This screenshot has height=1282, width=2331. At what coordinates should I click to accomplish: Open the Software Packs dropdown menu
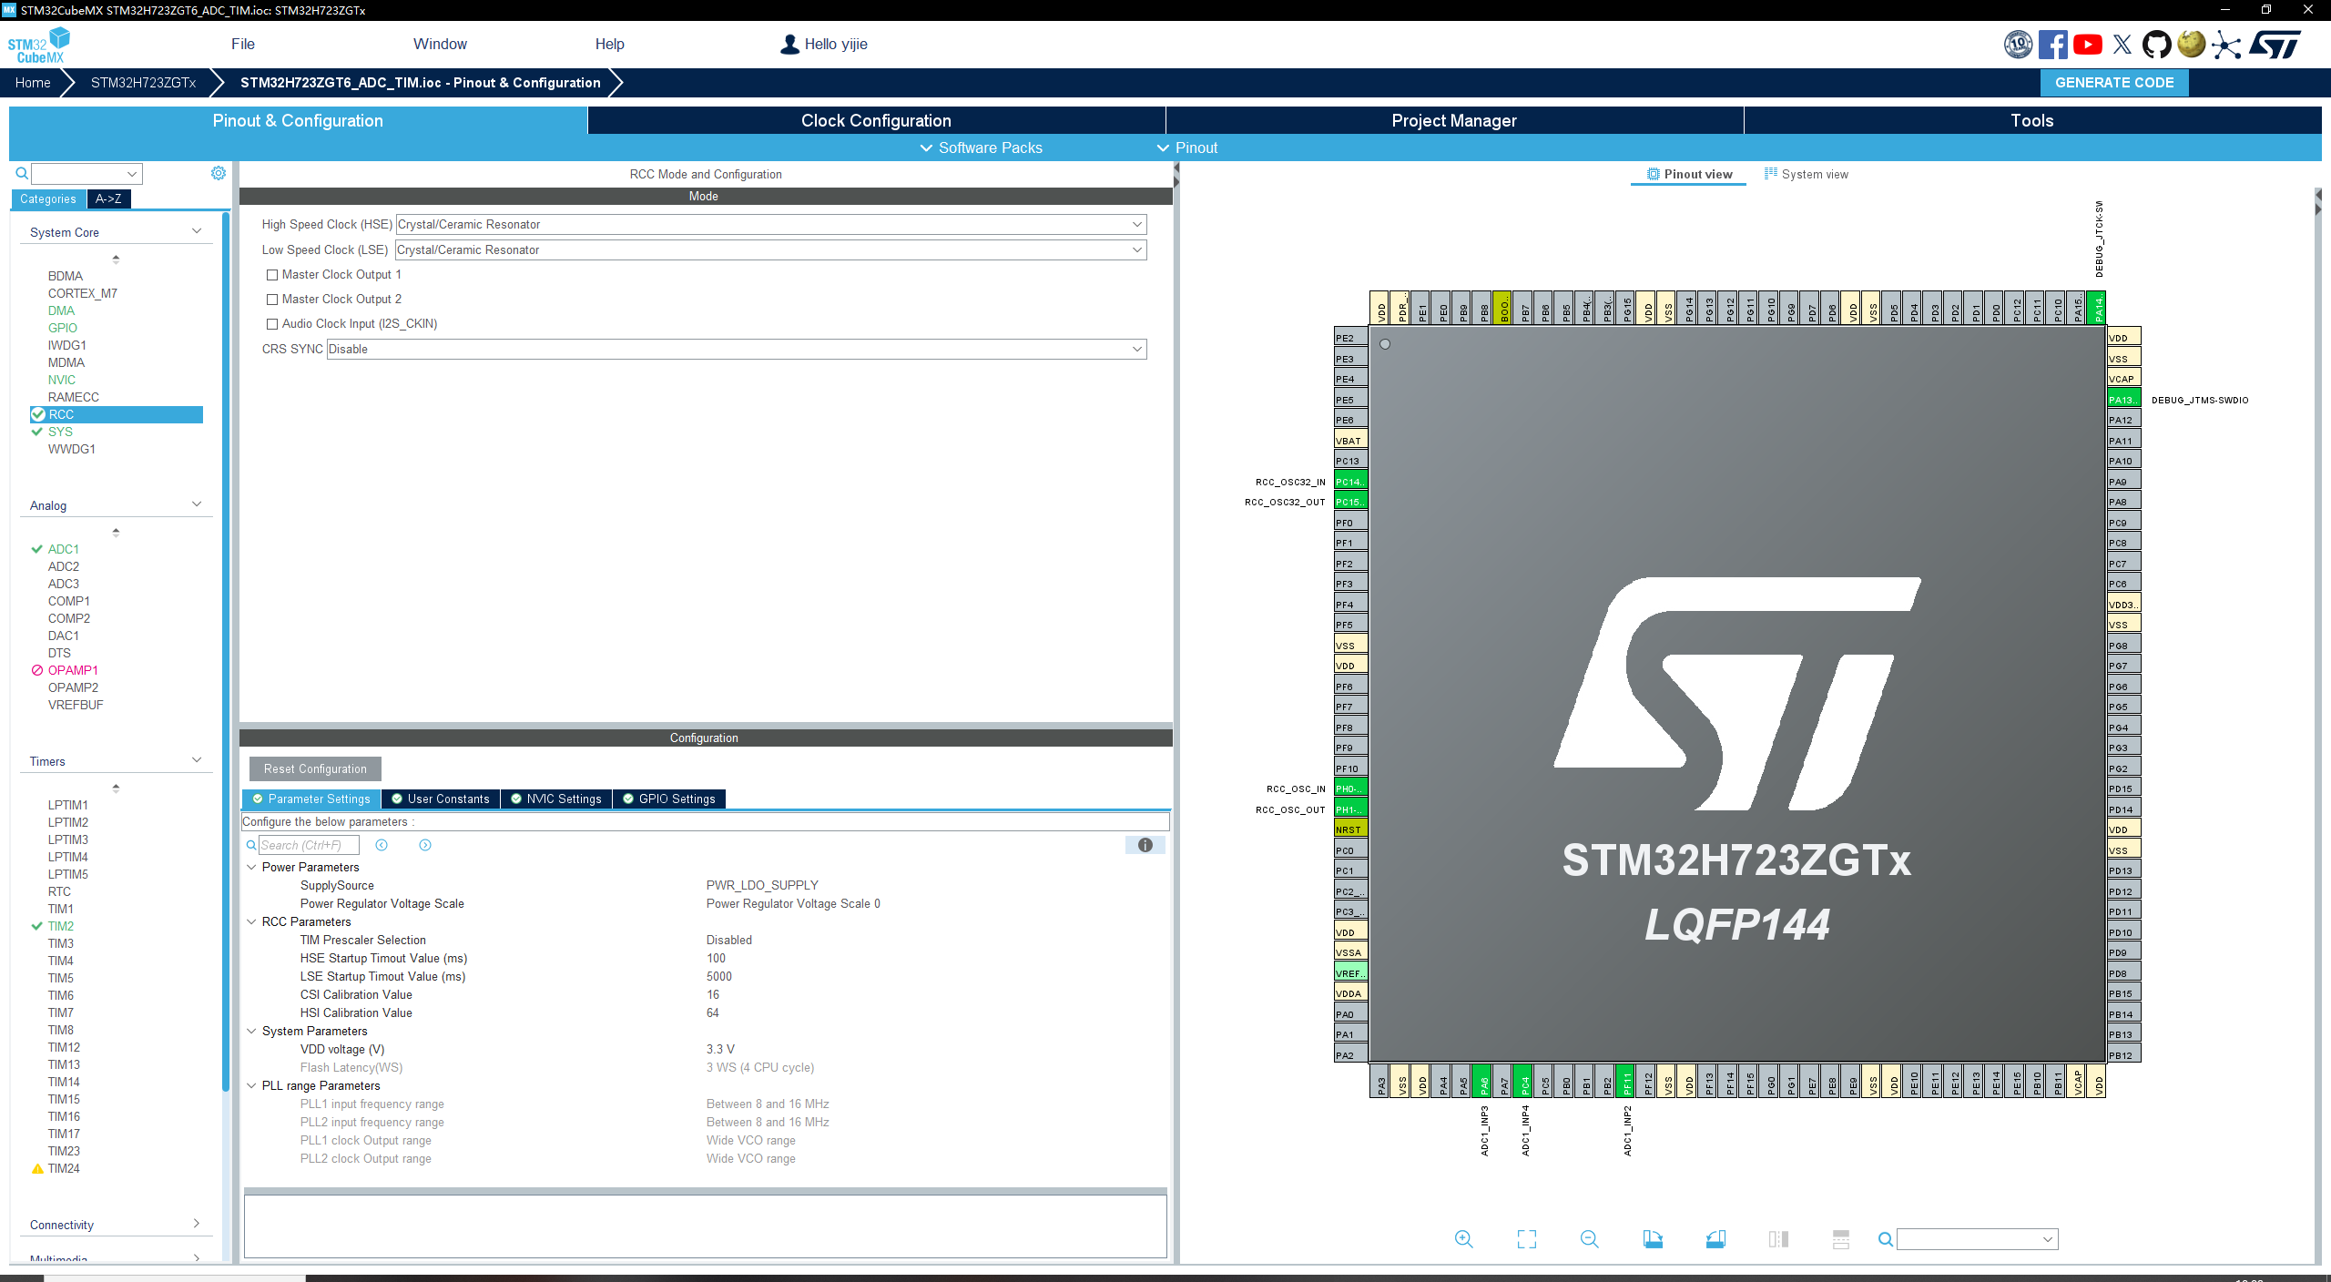(981, 148)
